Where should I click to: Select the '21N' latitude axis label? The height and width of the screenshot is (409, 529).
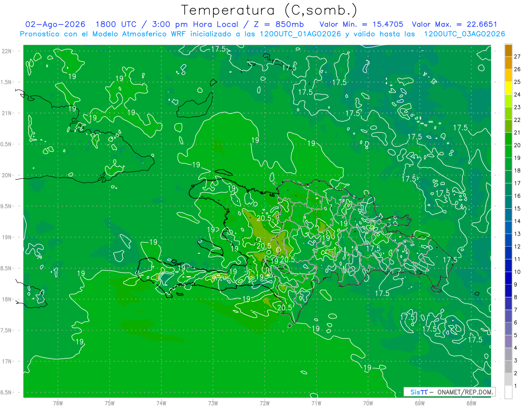coord(7,113)
